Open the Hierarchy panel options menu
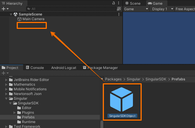 pyautogui.click(x=119, y=3)
